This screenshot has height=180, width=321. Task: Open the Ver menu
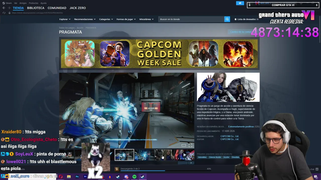point(16,3)
